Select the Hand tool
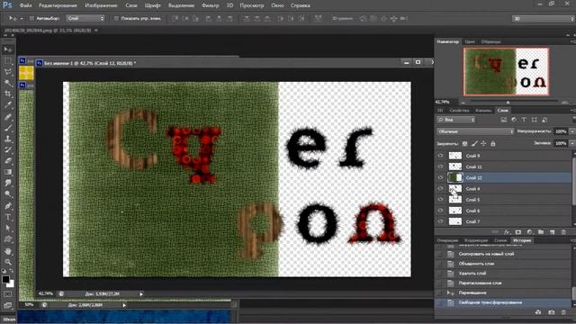This screenshot has width=576, height=324. click(8, 251)
